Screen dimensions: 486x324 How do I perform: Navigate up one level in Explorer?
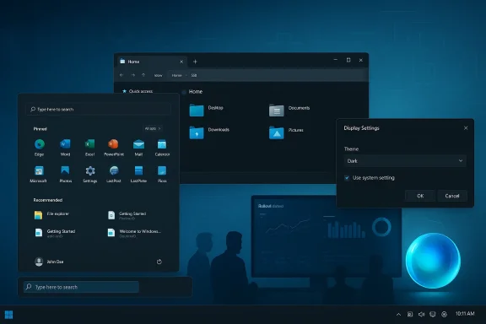pos(143,75)
